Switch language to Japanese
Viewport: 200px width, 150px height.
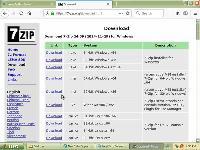tap(14, 116)
